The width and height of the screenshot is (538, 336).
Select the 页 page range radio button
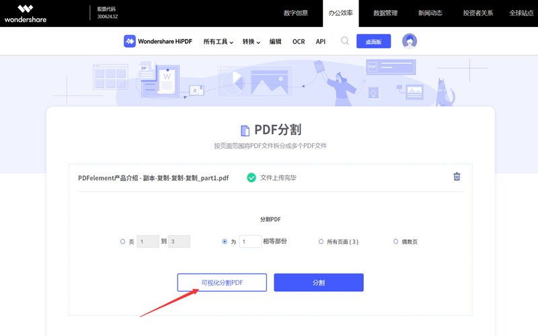coord(122,242)
